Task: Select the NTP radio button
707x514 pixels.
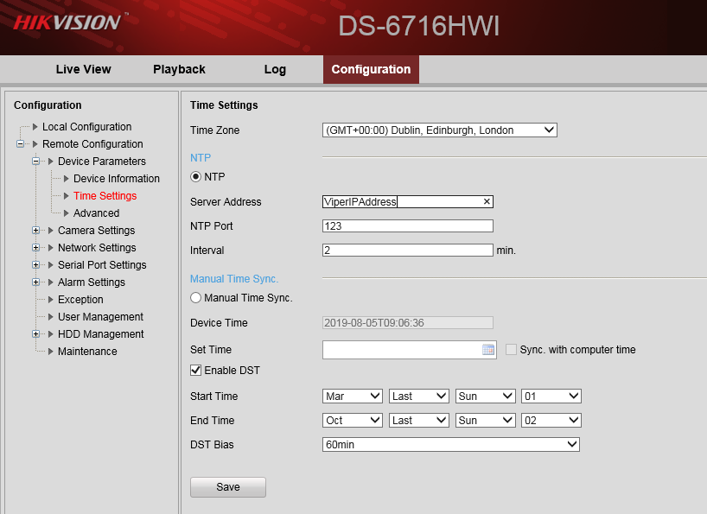Action: point(195,176)
